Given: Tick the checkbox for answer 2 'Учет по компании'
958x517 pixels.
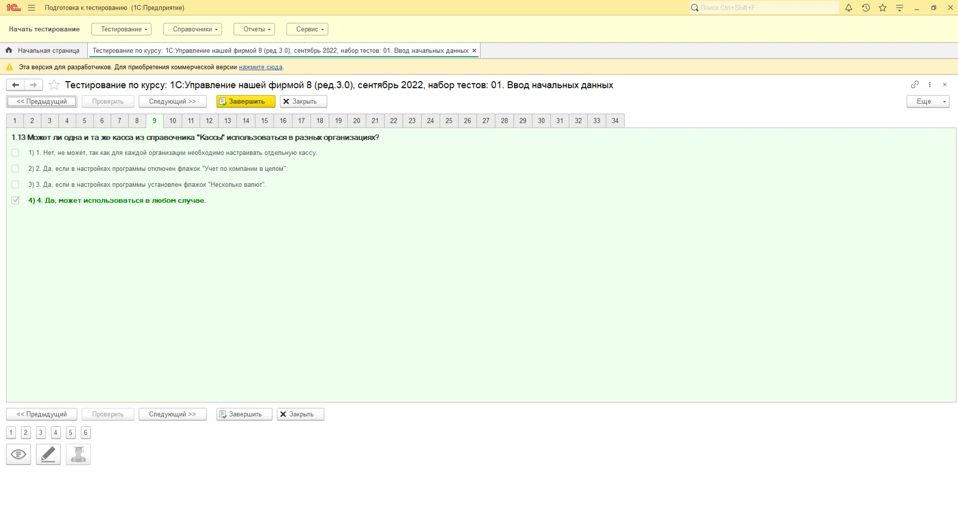Looking at the screenshot, I should [x=15, y=169].
